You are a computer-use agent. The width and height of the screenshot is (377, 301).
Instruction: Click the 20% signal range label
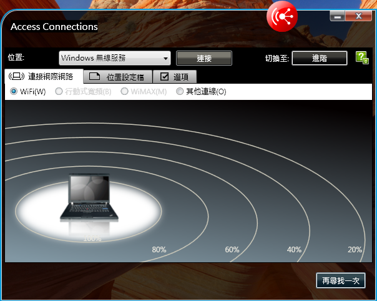tap(355, 250)
